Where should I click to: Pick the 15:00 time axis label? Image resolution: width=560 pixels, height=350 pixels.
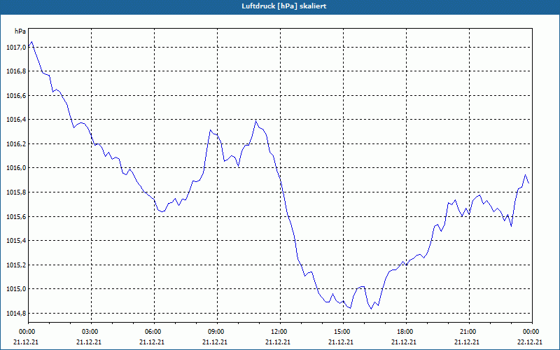tap(343, 332)
